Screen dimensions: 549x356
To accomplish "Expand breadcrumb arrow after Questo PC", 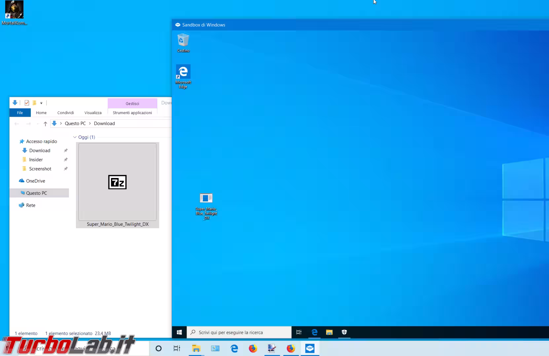I will coord(90,124).
